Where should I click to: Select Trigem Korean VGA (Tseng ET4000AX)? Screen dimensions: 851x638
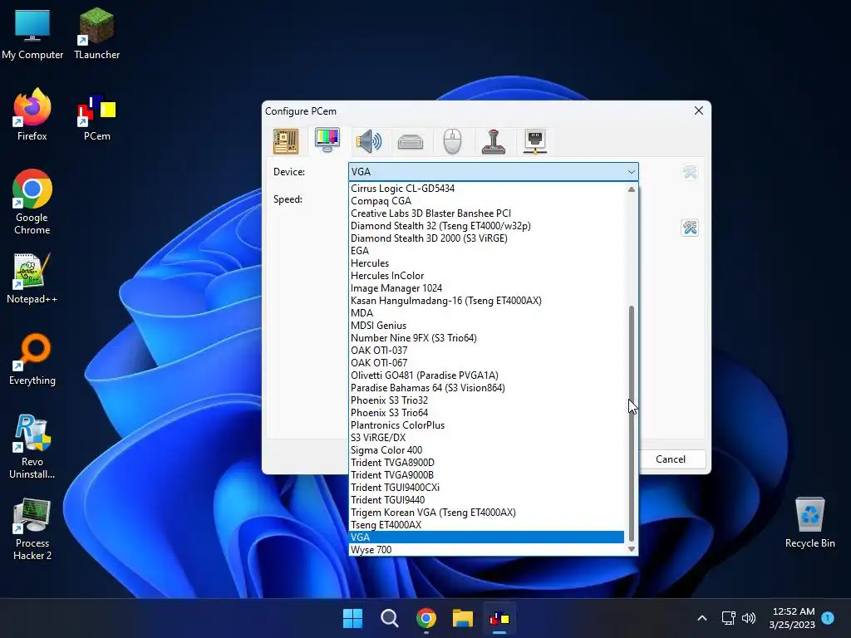tap(486, 513)
